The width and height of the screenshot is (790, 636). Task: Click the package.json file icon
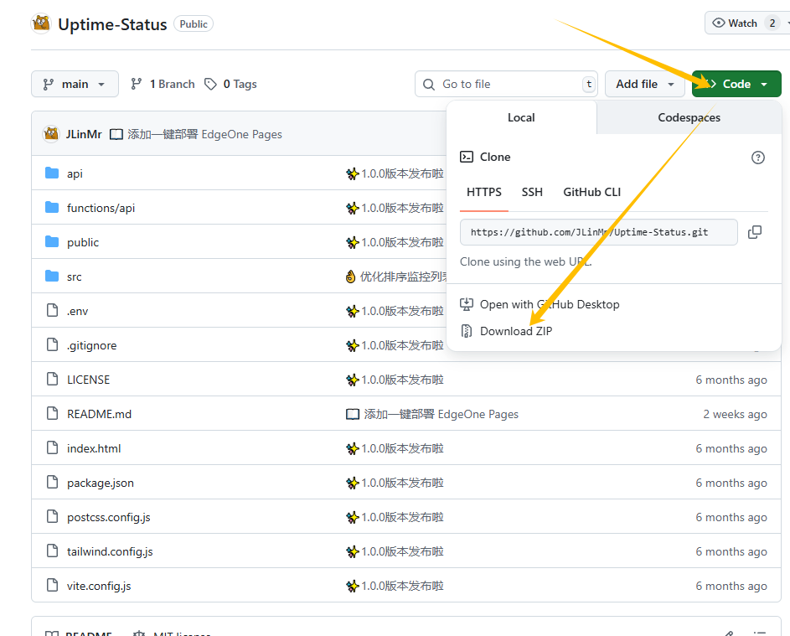point(52,482)
